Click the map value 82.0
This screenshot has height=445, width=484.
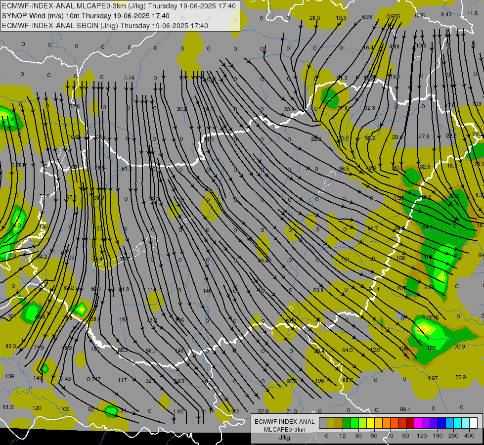[10, 346]
